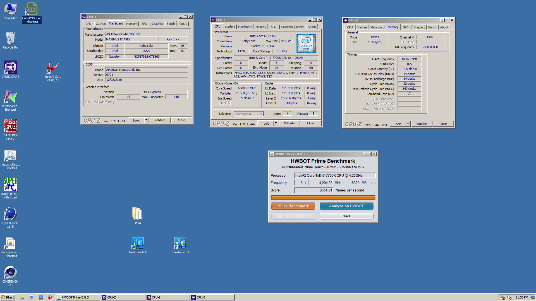The image size is (536, 301).
Task: Click the NB Frequency value 5300.0 MHz
Action: coord(430,47)
